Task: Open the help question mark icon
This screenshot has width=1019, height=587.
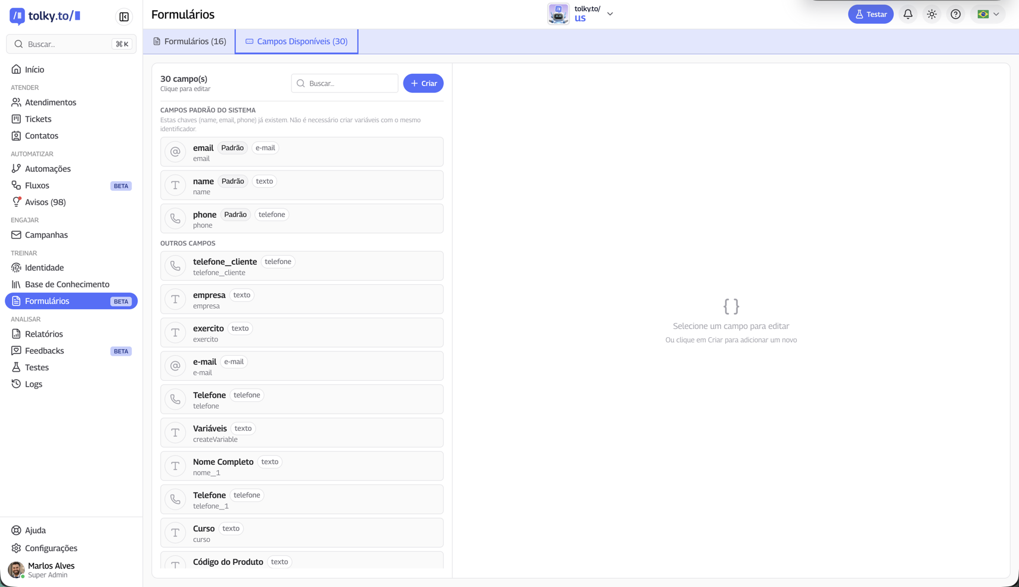Action: 955,14
